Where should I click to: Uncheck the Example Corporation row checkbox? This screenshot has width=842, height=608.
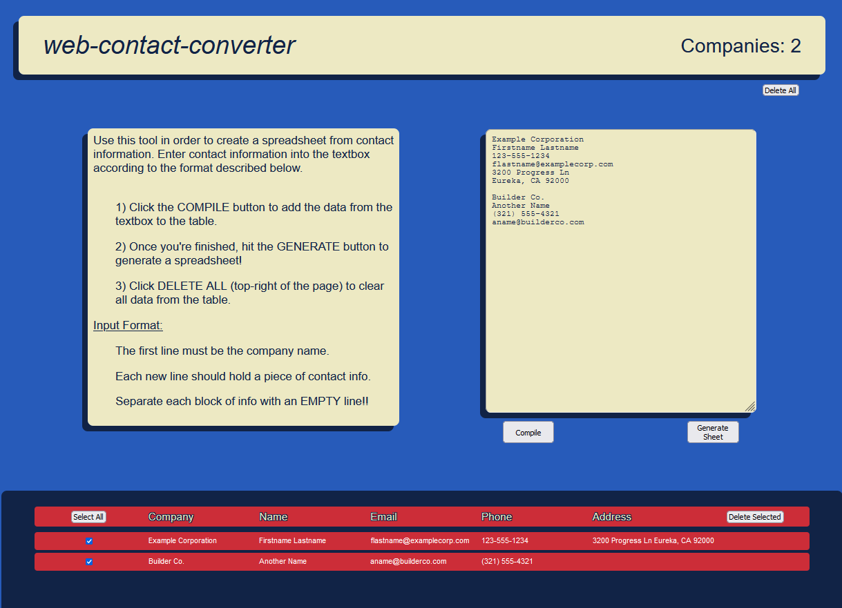[89, 541]
